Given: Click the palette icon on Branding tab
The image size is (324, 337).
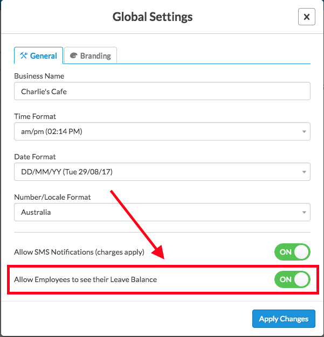Looking at the screenshot, I should 73,55.
